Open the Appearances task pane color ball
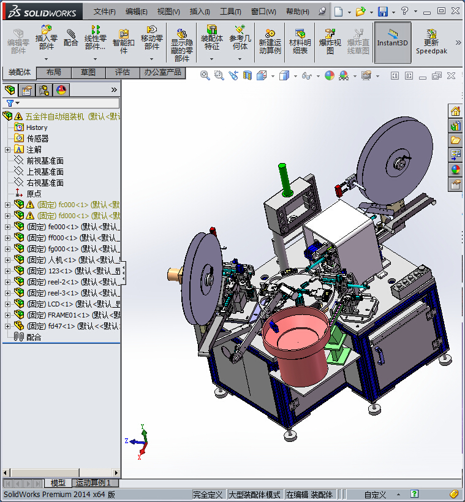The height and width of the screenshot is (502, 465). [455, 170]
